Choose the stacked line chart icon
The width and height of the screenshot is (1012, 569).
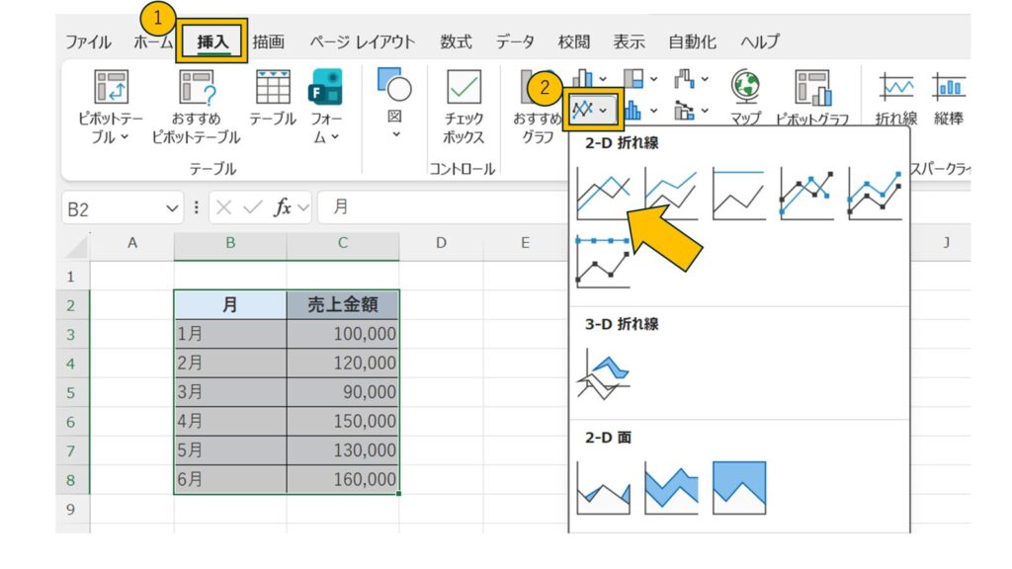click(670, 193)
